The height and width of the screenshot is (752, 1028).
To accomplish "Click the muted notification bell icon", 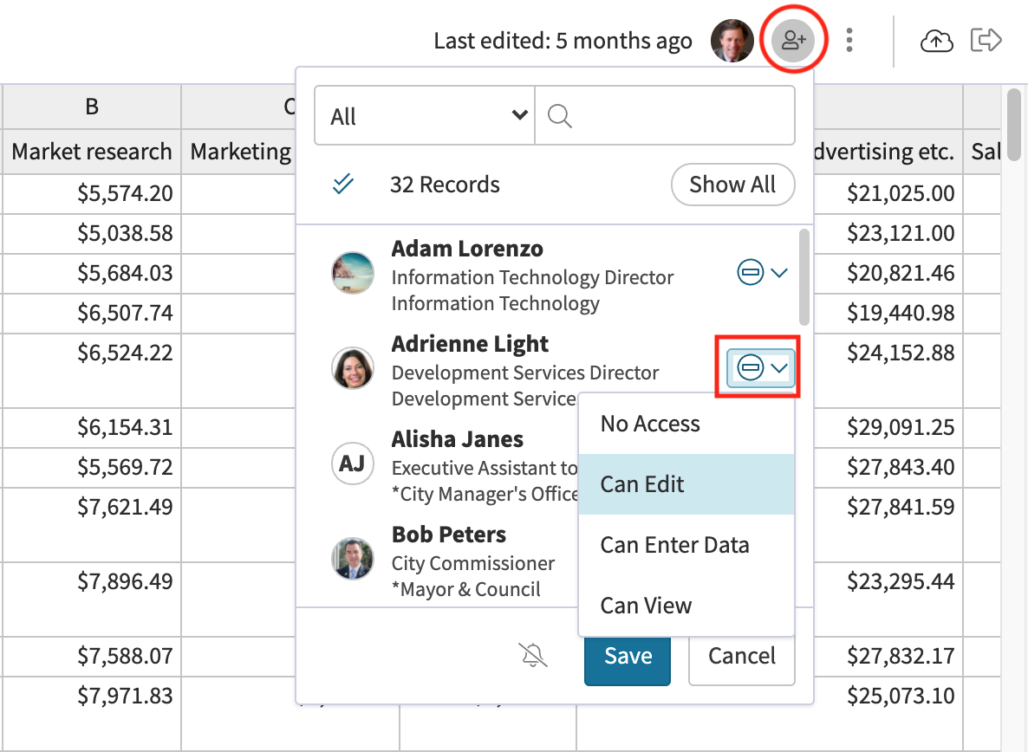I will coord(534,656).
